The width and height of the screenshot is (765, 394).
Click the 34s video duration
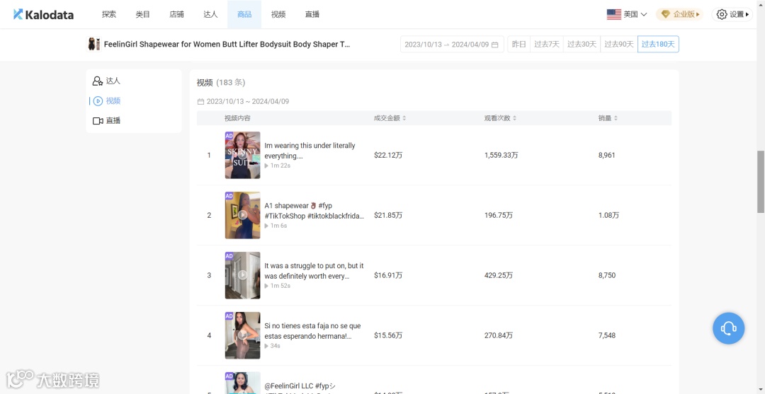272,346
